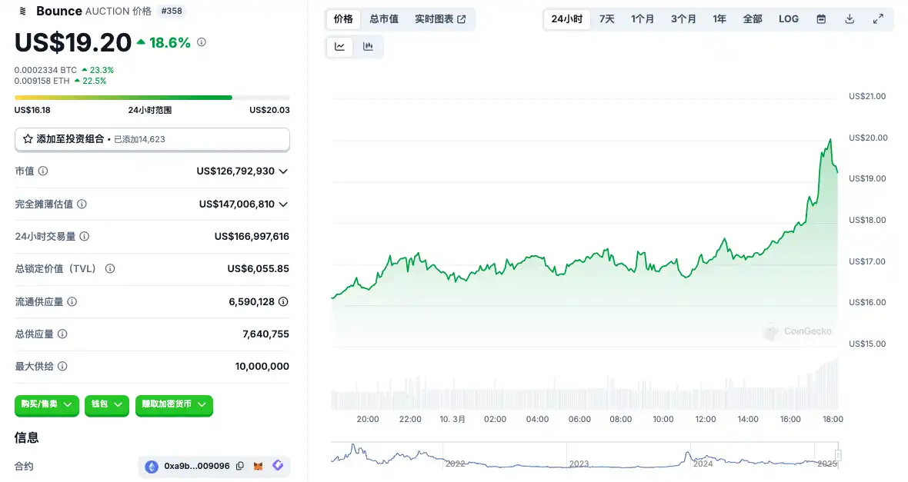Click the 2023 marker on the mini history chart
Image resolution: width=908 pixels, height=482 pixels.
[x=579, y=464]
